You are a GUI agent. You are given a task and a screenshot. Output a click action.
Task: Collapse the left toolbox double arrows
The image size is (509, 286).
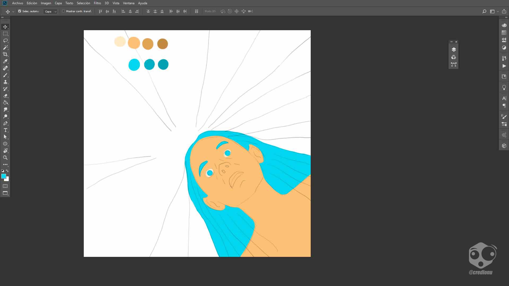pyautogui.click(x=2, y=17)
